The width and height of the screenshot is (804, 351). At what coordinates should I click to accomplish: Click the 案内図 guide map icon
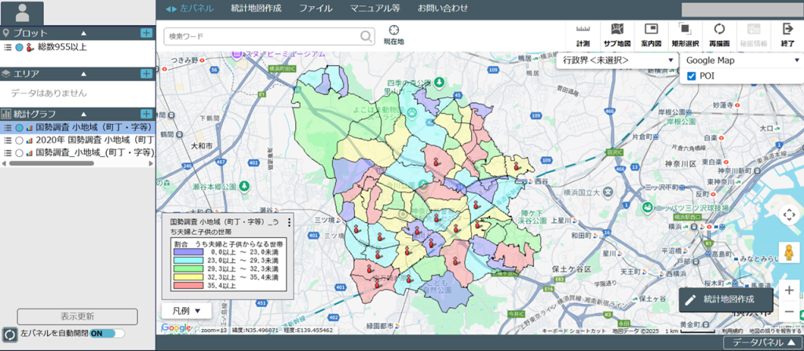point(649,34)
